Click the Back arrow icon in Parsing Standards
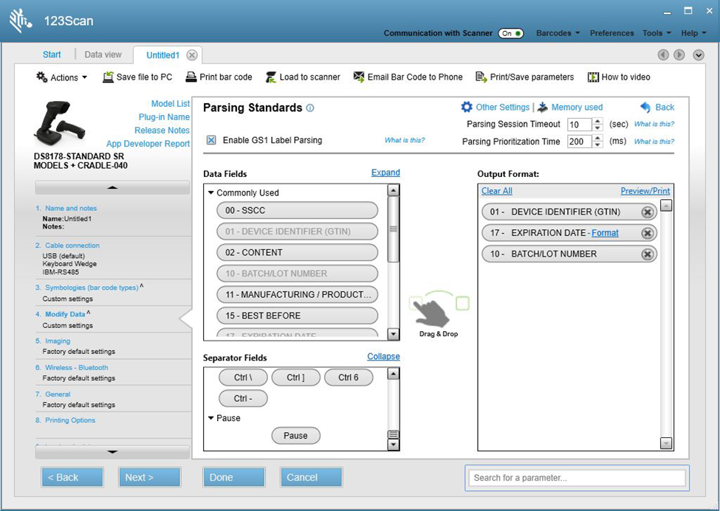The image size is (720, 511). click(645, 108)
